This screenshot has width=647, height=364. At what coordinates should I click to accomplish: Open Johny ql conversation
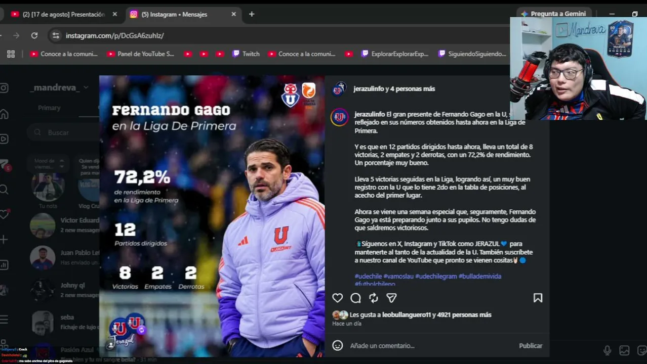[x=65, y=290]
